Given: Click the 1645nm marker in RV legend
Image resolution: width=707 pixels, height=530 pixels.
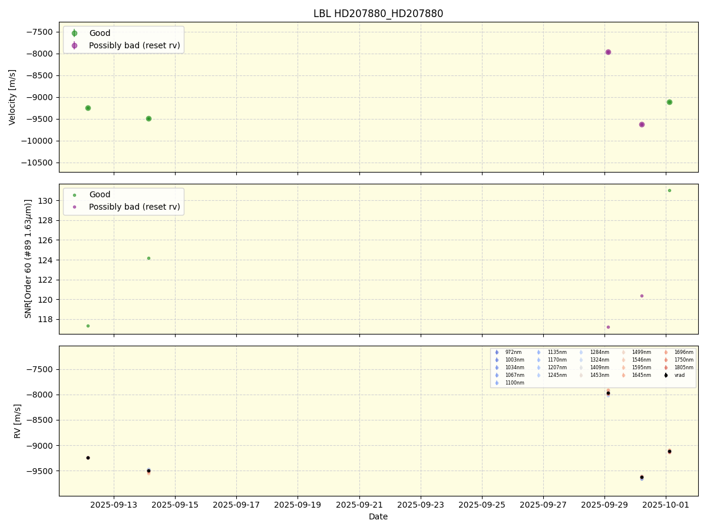Looking at the screenshot, I should pyautogui.click(x=623, y=375).
